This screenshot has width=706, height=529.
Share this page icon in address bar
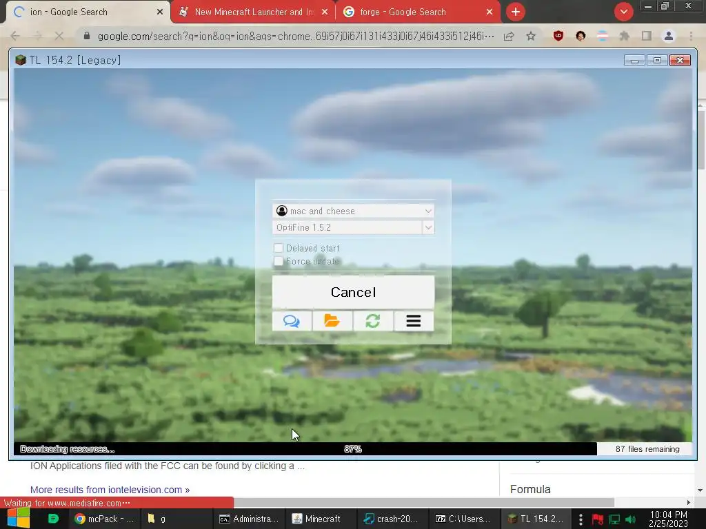[509, 36]
